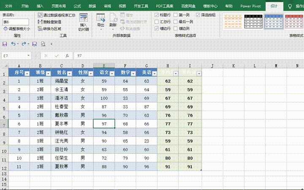
Task: Click Remove Duplicates (删除重复值)
Action: (x=49, y=22)
